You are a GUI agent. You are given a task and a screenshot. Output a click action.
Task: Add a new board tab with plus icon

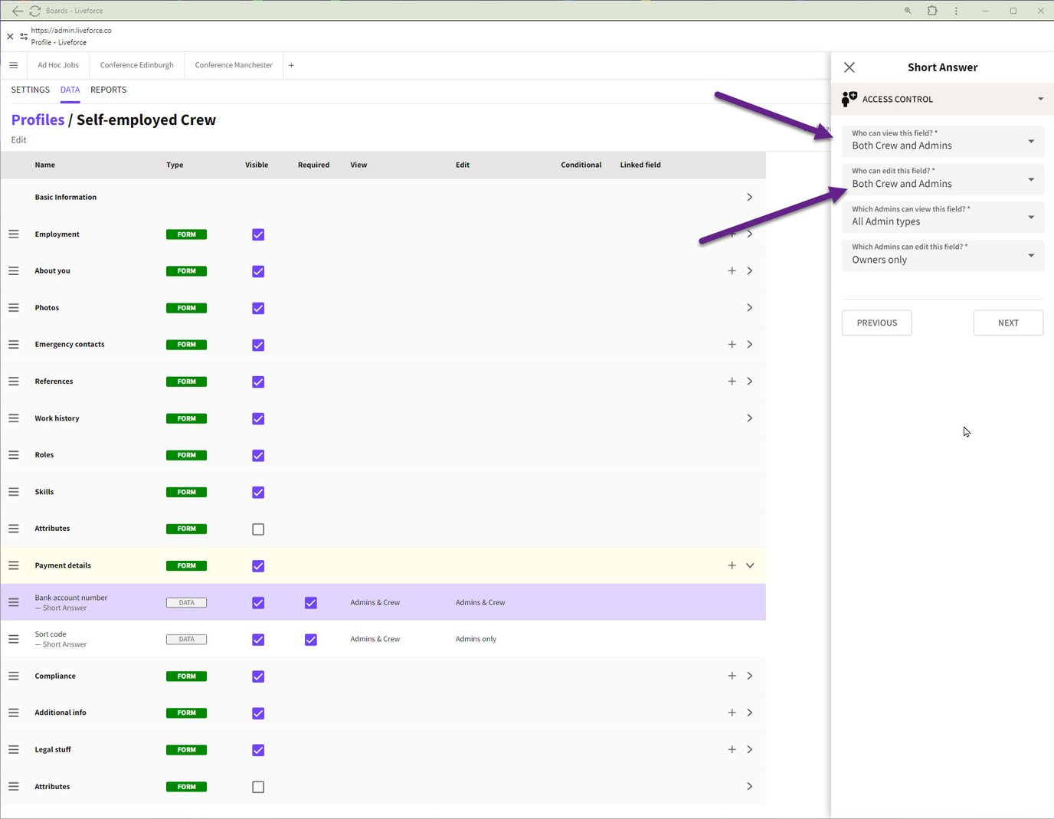click(291, 65)
